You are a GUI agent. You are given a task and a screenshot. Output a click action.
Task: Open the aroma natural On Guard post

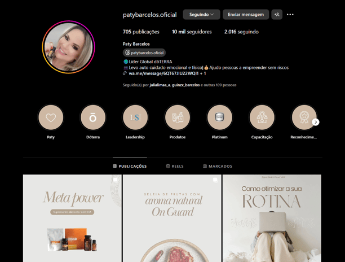pyautogui.click(x=172, y=218)
